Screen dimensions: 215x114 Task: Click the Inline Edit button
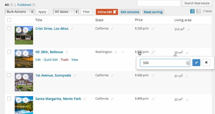point(107,12)
